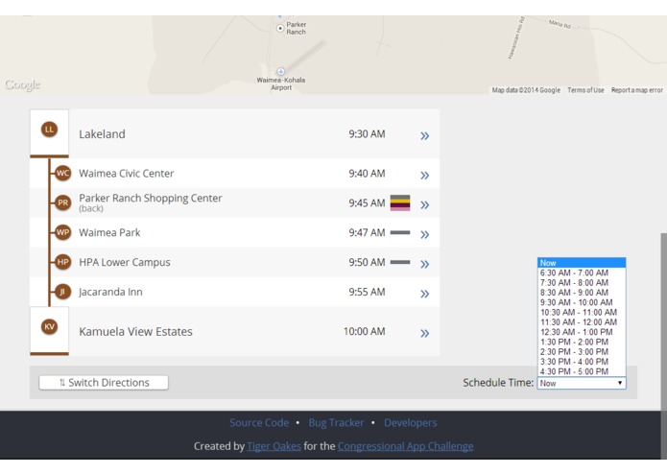The width and height of the screenshot is (667, 474).
Task: Click the LL Lakeland stop badge
Action: pos(49,130)
